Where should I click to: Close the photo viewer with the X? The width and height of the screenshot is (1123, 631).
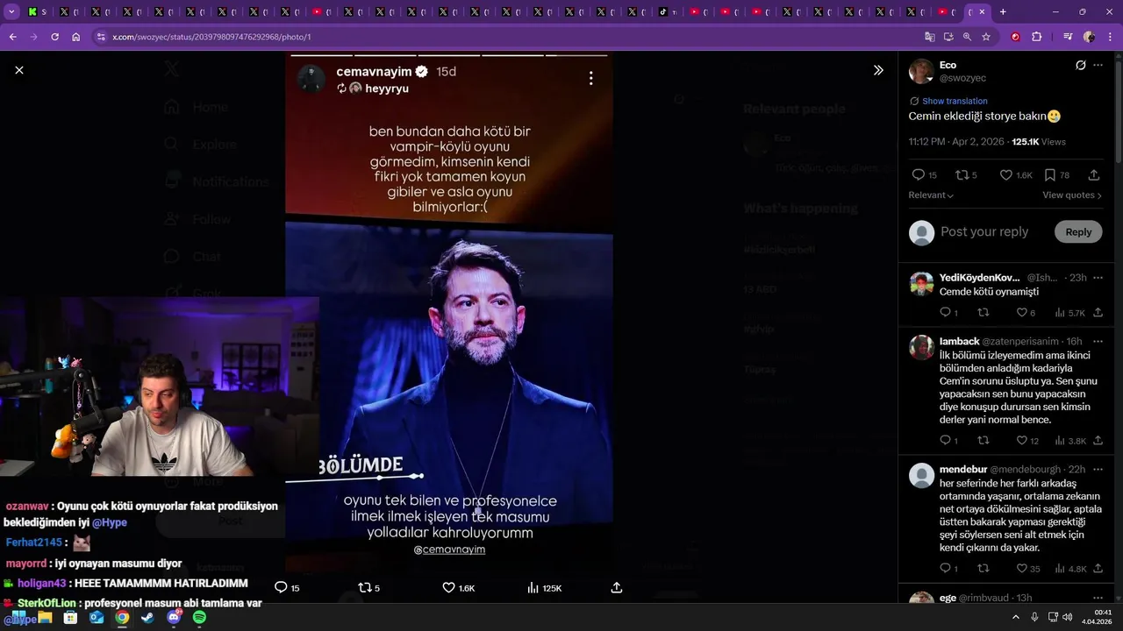click(x=19, y=70)
